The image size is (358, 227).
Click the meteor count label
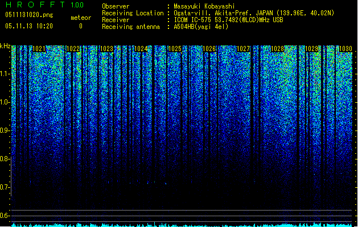point(81,18)
